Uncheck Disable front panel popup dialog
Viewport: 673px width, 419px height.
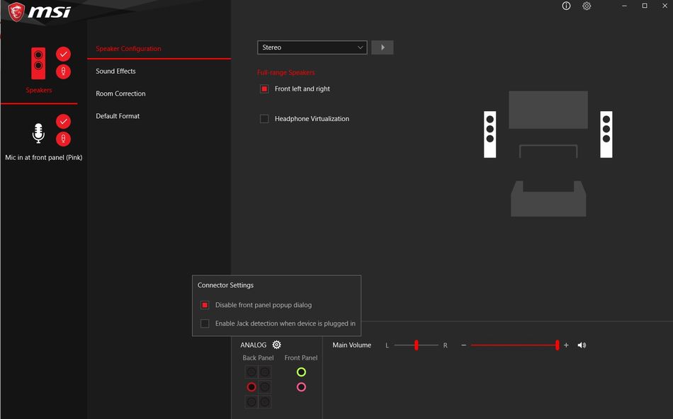pyautogui.click(x=205, y=305)
